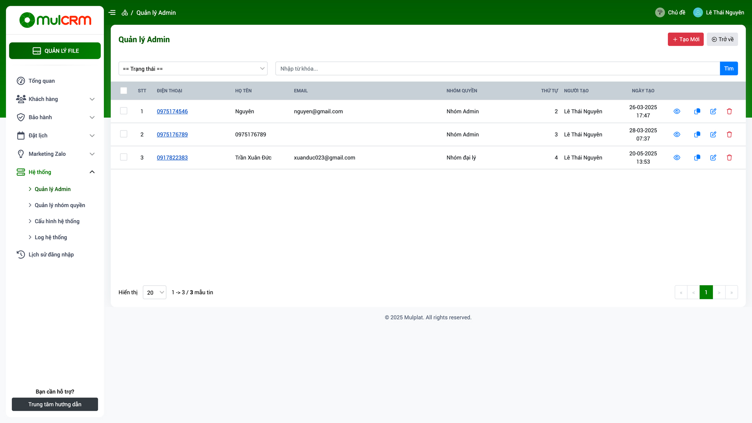Focus the Nhập từ khóa search field

[x=497, y=69]
